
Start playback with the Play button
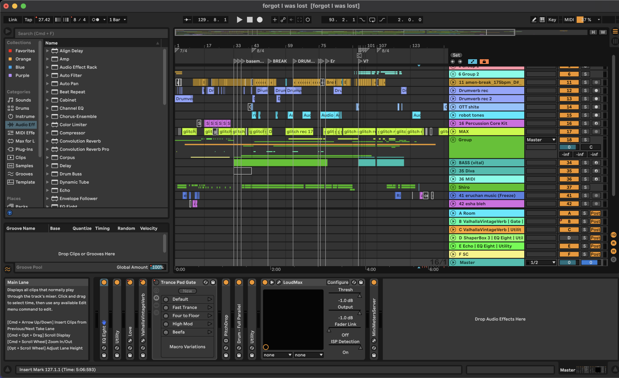coord(239,19)
